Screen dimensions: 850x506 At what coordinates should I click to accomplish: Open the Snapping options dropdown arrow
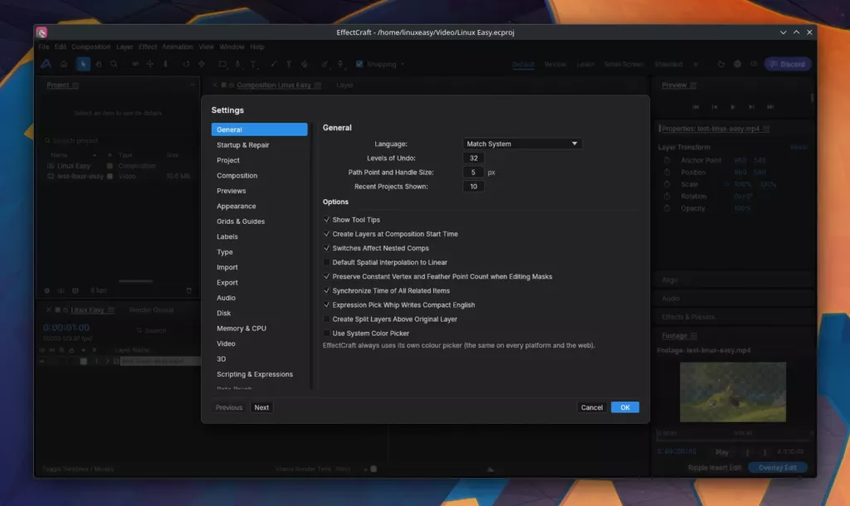(403, 64)
